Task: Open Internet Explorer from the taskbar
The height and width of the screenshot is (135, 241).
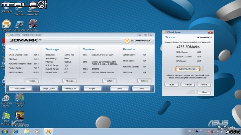Action: click(16, 132)
